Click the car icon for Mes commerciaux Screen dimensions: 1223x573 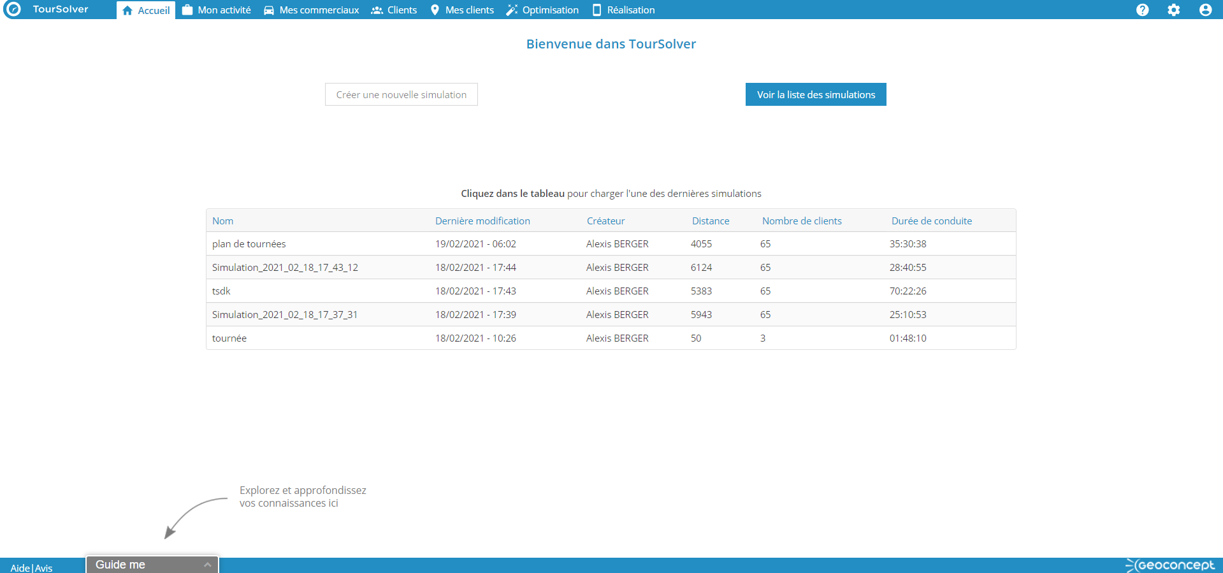[x=269, y=10]
